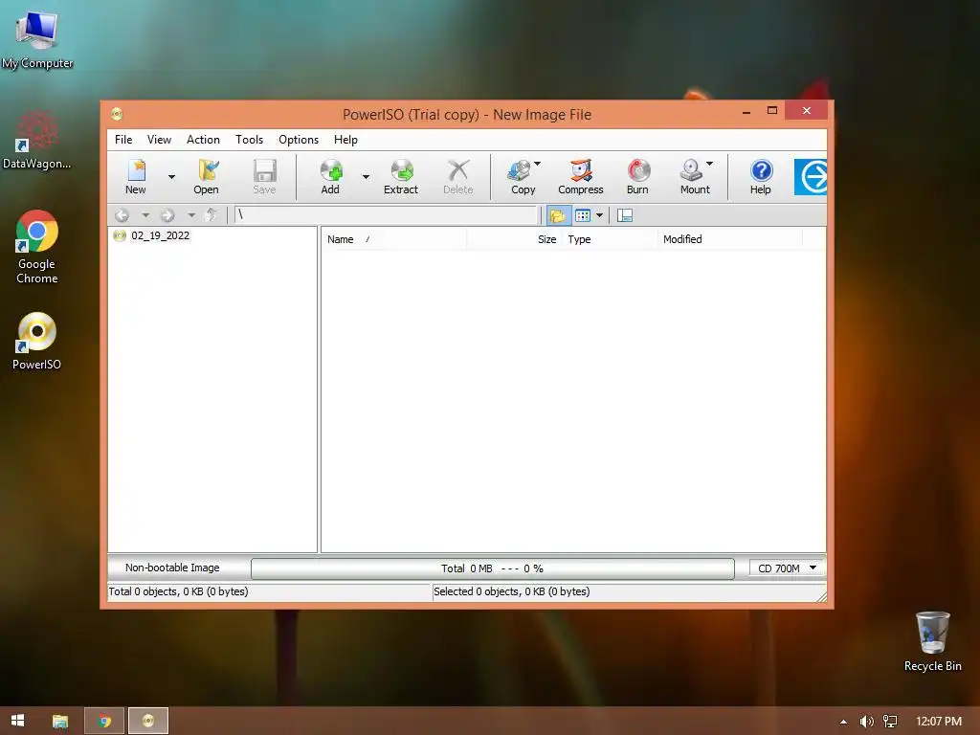
Task: Open the Forward history dropdown arrow
Action: [191, 215]
